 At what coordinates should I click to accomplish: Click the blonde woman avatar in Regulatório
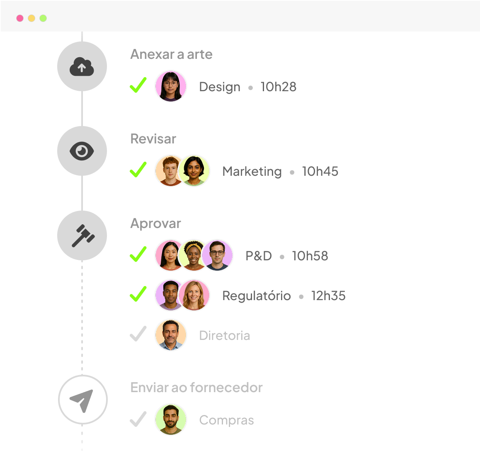point(194,295)
